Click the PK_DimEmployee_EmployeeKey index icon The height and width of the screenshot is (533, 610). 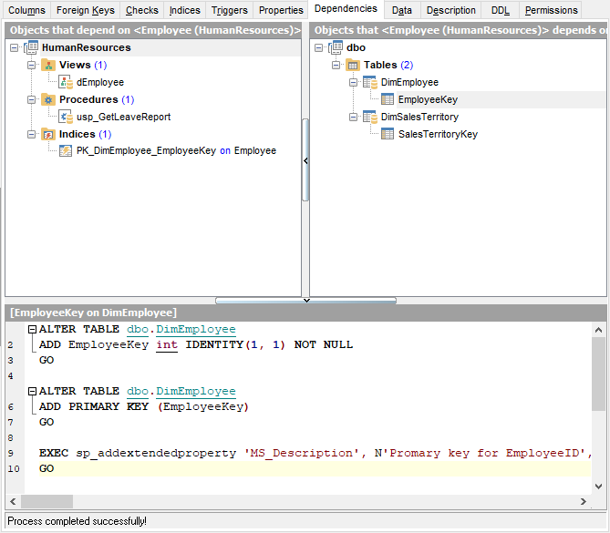66,151
